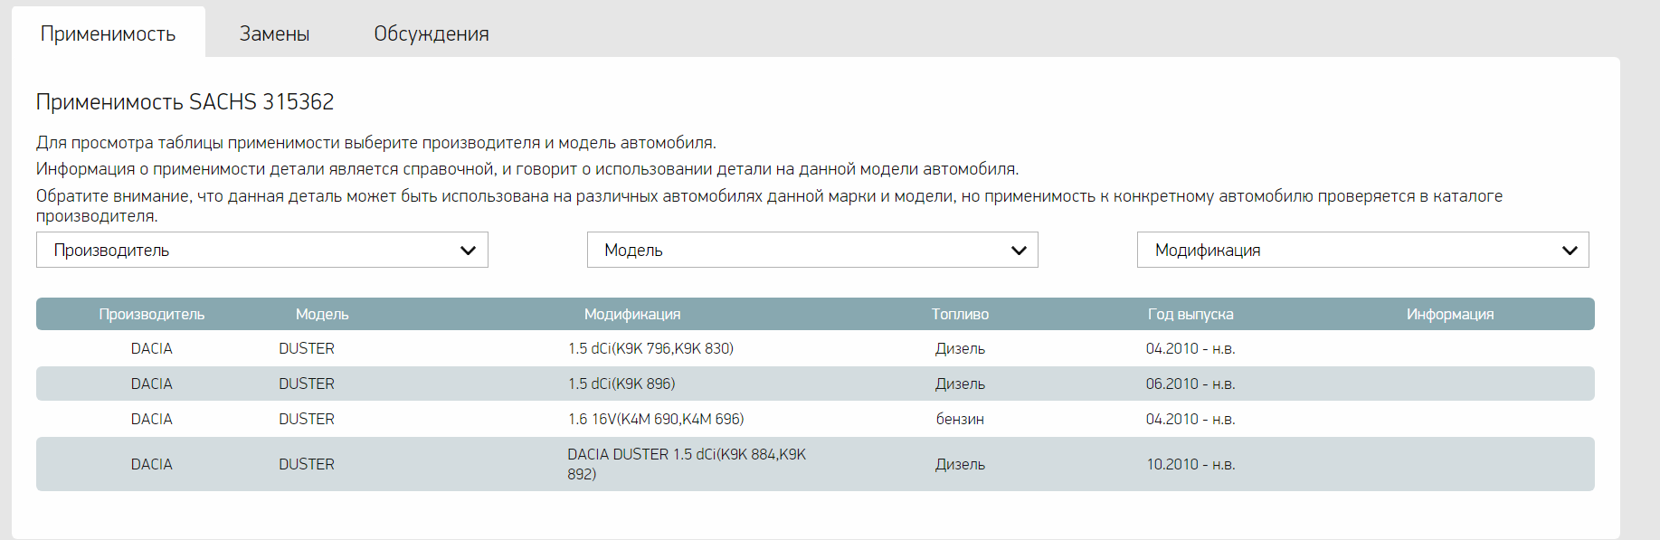Click the chevron arrow in Модификация selector

pyautogui.click(x=1570, y=251)
